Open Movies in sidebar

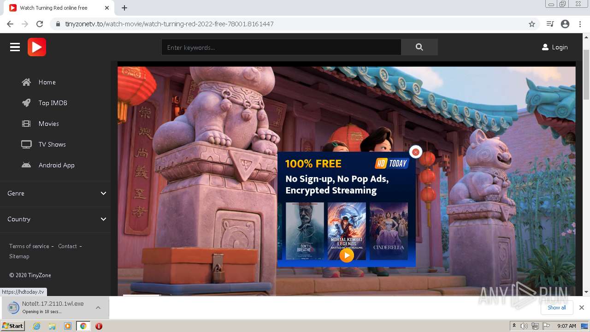click(49, 124)
